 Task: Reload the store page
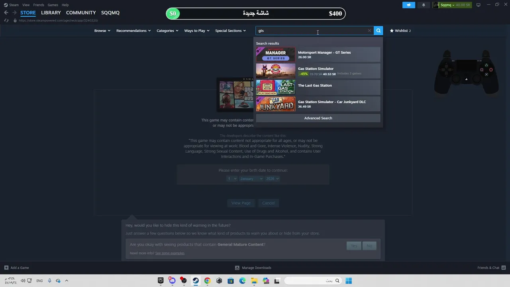(x=6, y=20)
